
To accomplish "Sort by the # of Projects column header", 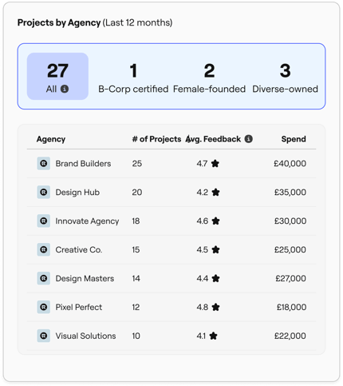I will (156, 139).
